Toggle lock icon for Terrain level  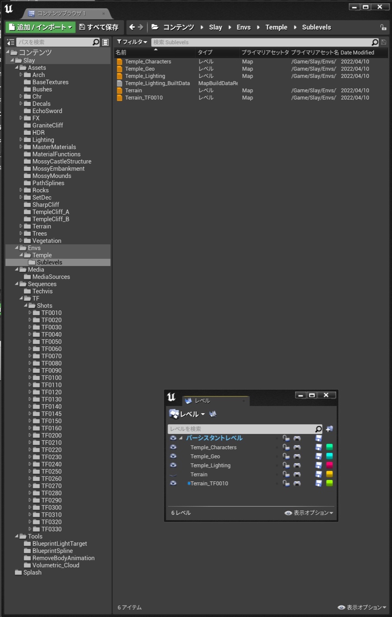[286, 474]
